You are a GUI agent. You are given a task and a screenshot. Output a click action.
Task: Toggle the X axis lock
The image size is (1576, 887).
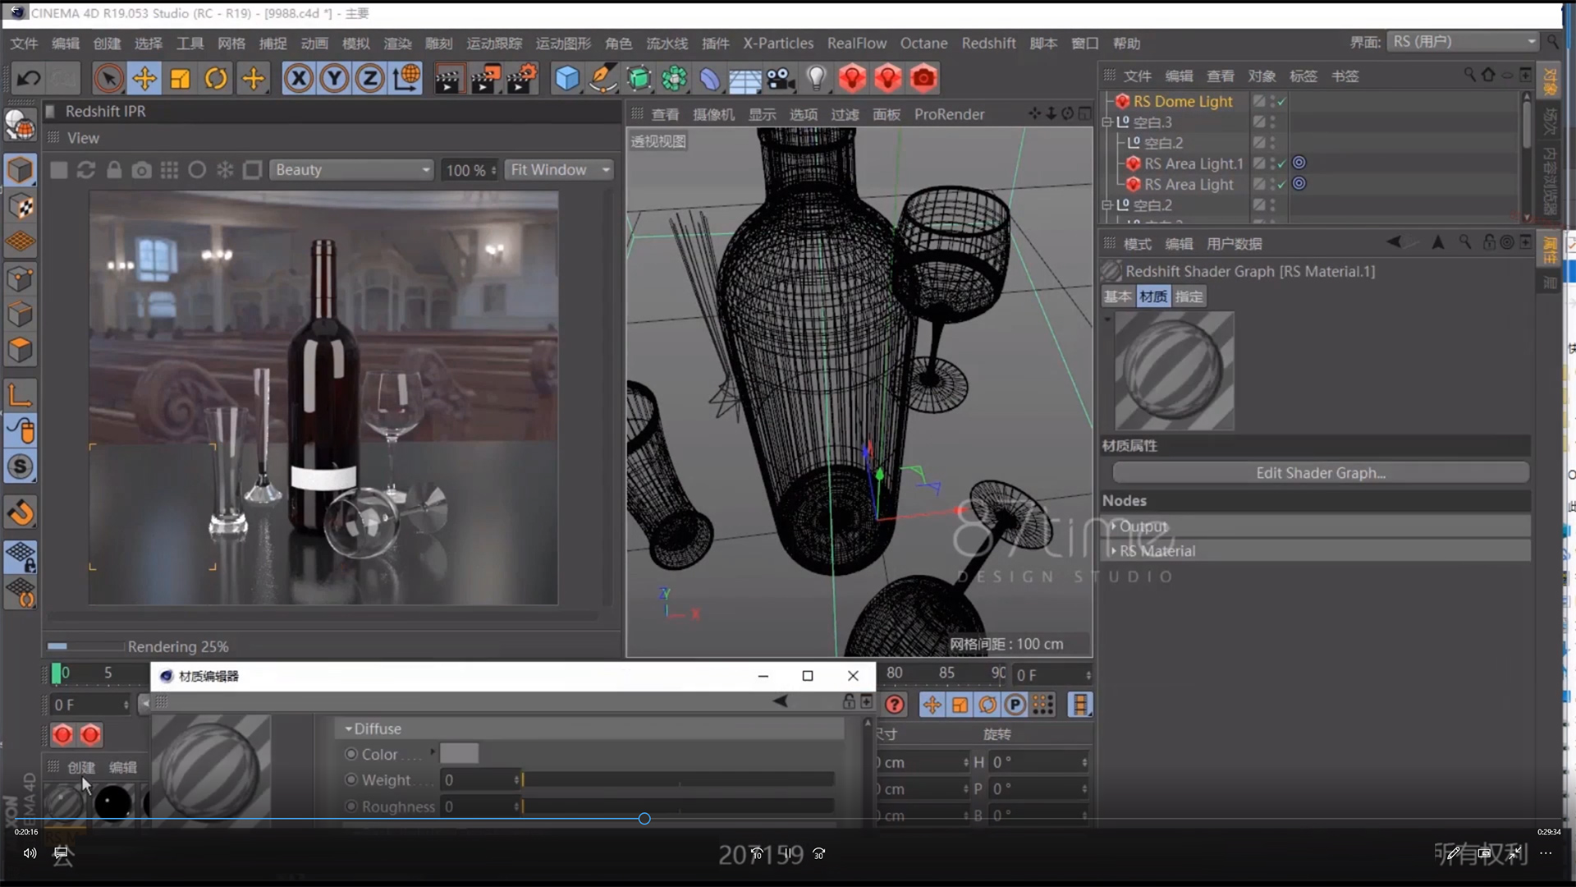tap(298, 79)
